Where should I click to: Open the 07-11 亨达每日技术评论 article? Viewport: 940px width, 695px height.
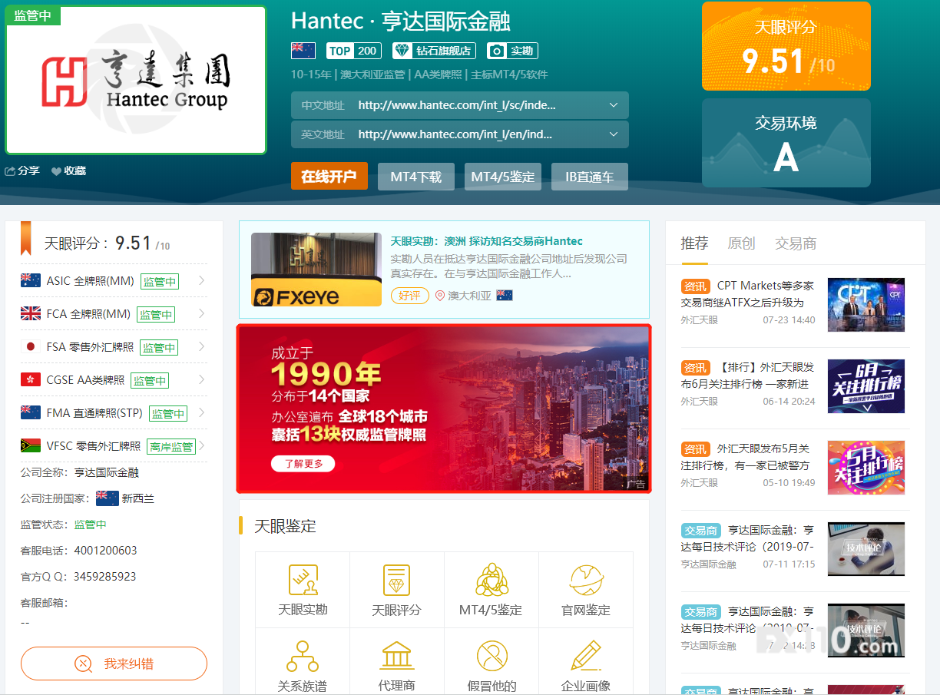pos(748,538)
